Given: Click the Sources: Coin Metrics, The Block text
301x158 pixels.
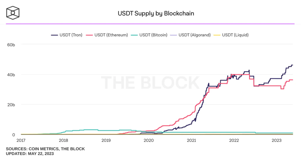Looking at the screenshot, I should (x=45, y=149).
